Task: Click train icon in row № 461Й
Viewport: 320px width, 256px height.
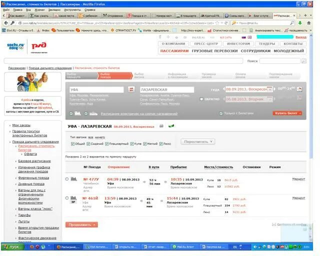Action: 73,198
